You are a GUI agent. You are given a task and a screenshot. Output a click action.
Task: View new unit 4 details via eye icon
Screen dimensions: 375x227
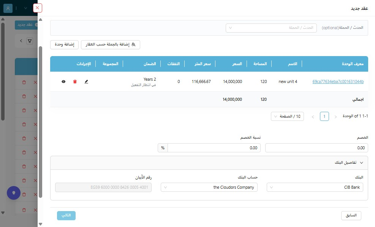click(63, 81)
